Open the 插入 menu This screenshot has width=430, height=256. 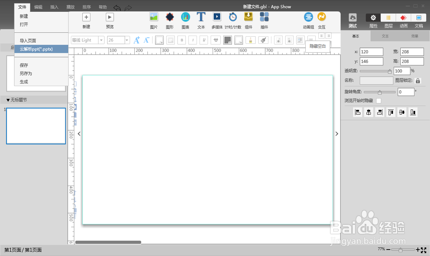pyautogui.click(x=55, y=7)
